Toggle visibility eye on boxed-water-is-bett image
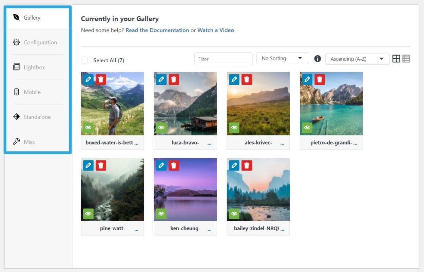The image size is (424, 272). [x=88, y=128]
